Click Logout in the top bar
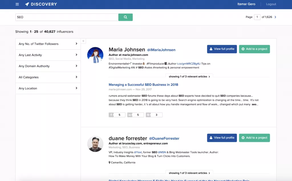 click(x=271, y=4)
